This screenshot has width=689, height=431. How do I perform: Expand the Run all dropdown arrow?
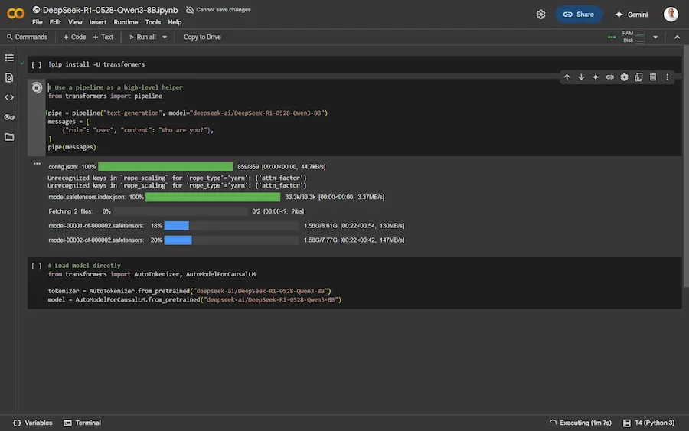coord(165,37)
